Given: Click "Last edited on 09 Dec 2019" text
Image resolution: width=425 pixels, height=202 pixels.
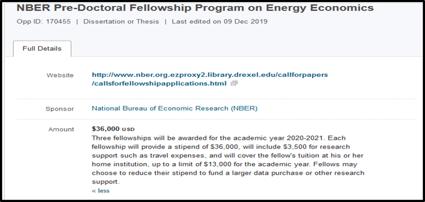Looking at the screenshot, I should pos(219,22).
